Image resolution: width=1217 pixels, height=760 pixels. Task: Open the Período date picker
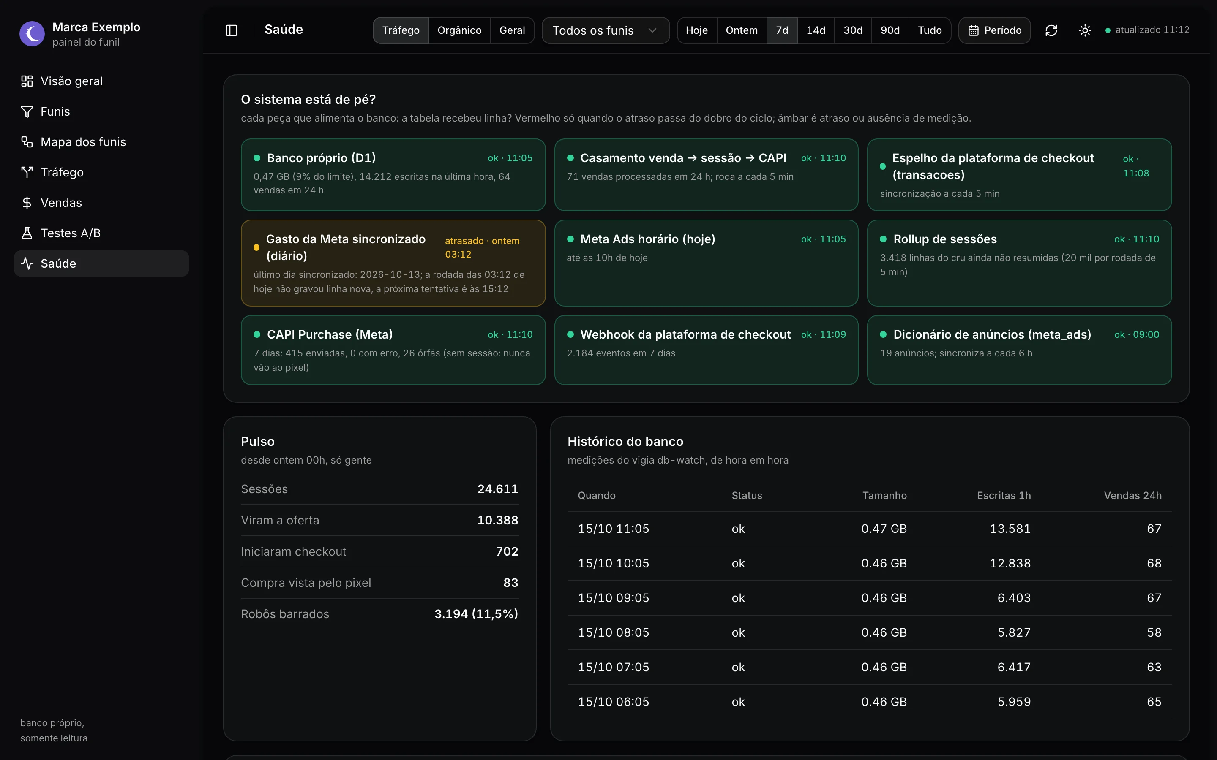point(994,30)
